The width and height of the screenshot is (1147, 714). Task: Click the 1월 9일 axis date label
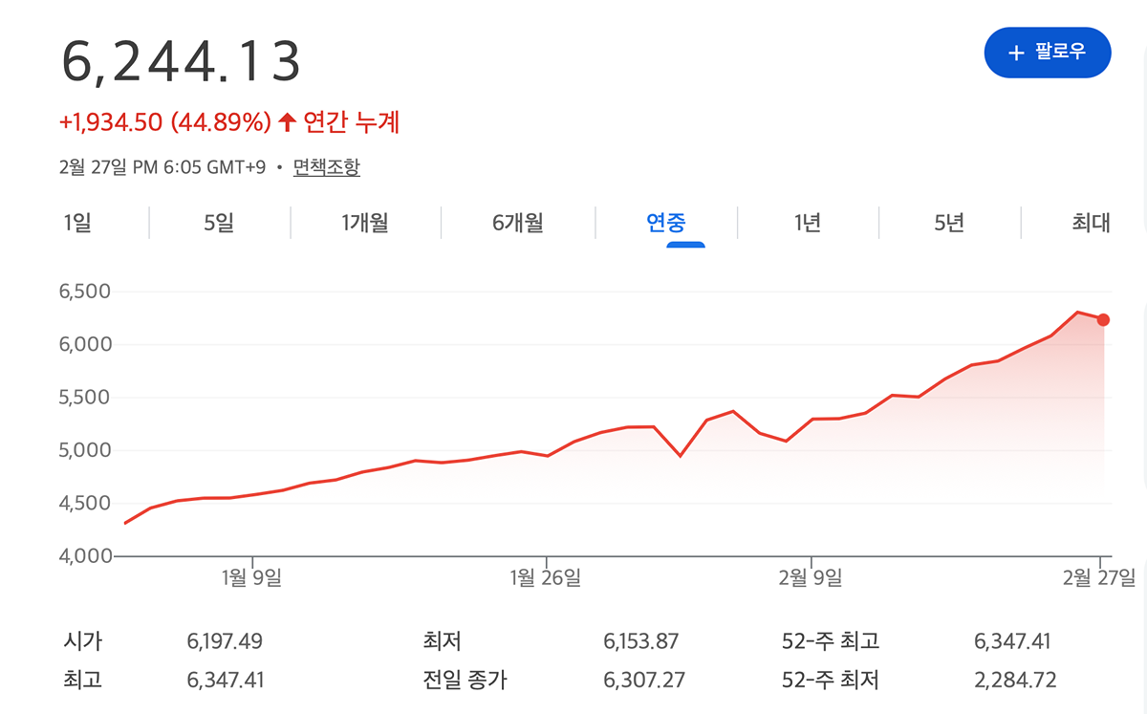click(x=251, y=577)
